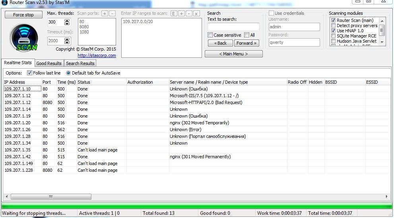The width and height of the screenshot is (394, 218).
Task: Select the row for 109.207.1.10
Action: (x=197, y=89)
